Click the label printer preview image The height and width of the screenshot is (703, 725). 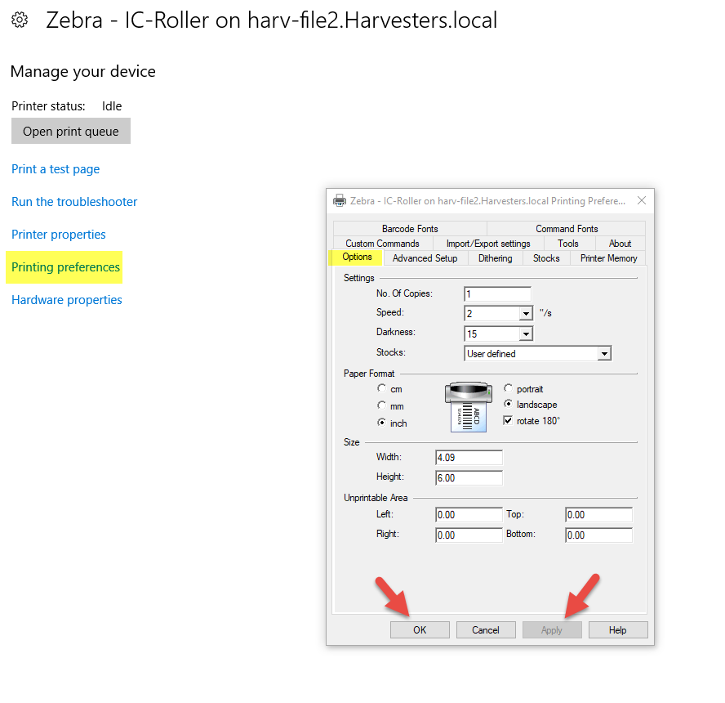point(469,405)
